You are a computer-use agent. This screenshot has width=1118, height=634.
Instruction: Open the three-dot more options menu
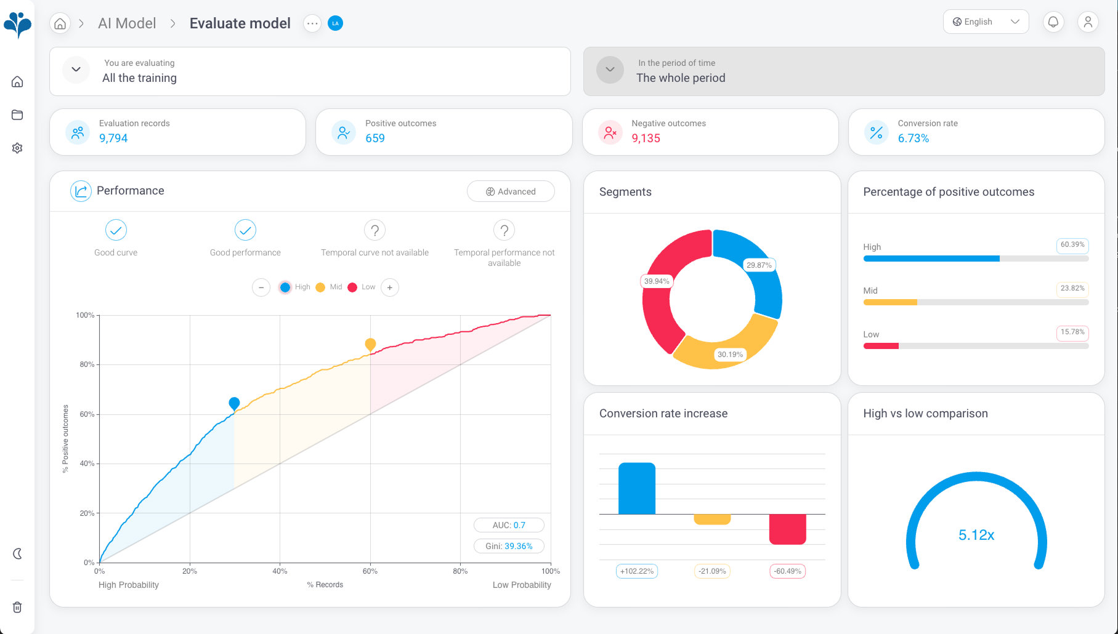coord(312,23)
